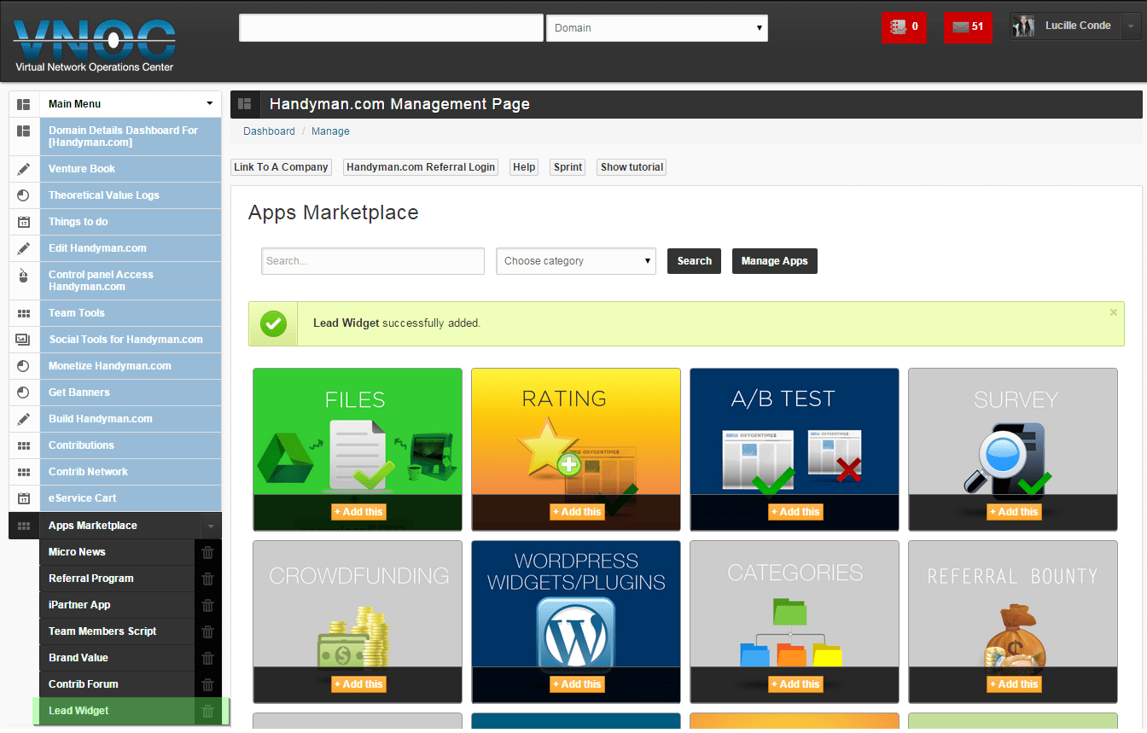Add the Rating app
The image size is (1147, 733).
coord(578,512)
